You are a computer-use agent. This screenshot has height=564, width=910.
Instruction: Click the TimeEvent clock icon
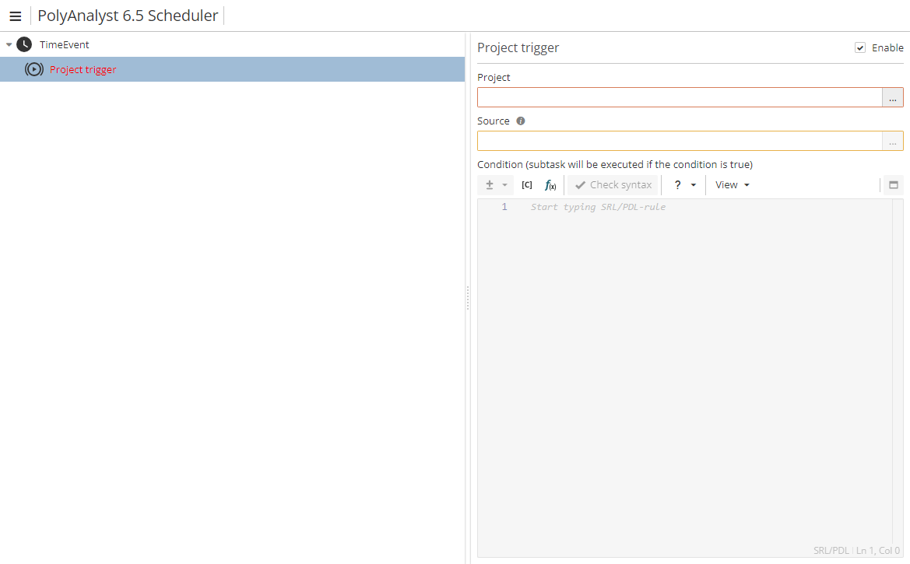pos(24,44)
